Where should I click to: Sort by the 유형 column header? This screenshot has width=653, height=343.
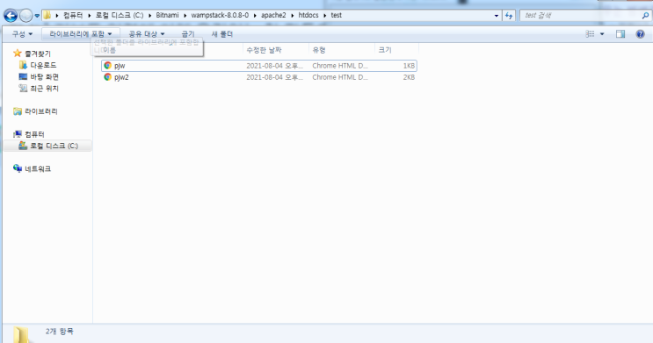pos(319,50)
